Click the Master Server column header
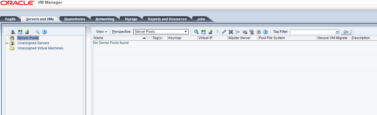This screenshot has width=377, height=115. click(243, 38)
